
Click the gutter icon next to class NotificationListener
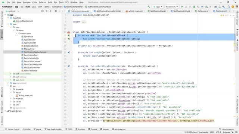pos(69,32)
